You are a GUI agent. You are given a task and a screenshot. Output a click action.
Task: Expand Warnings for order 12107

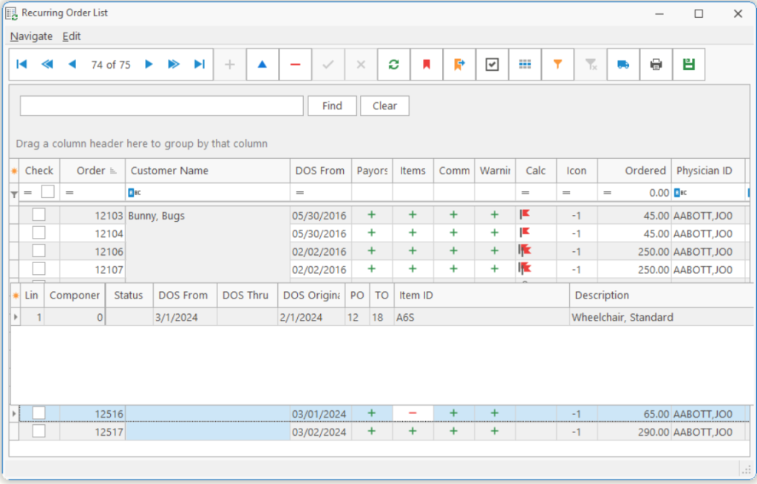495,269
